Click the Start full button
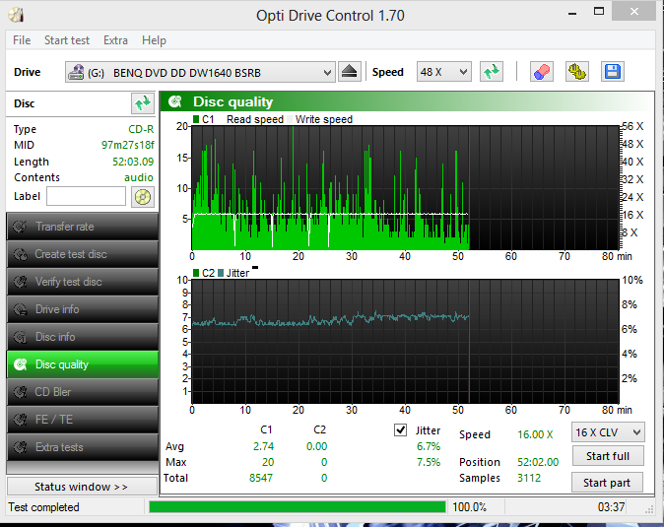 point(608,456)
